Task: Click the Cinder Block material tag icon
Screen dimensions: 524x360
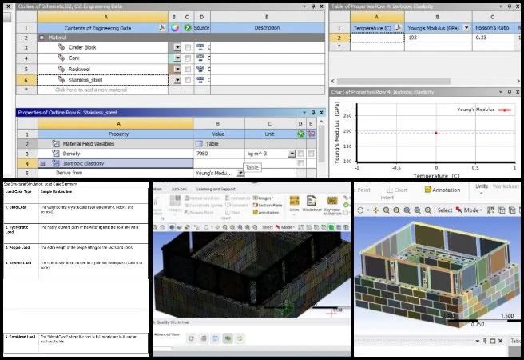Action: coord(62,47)
